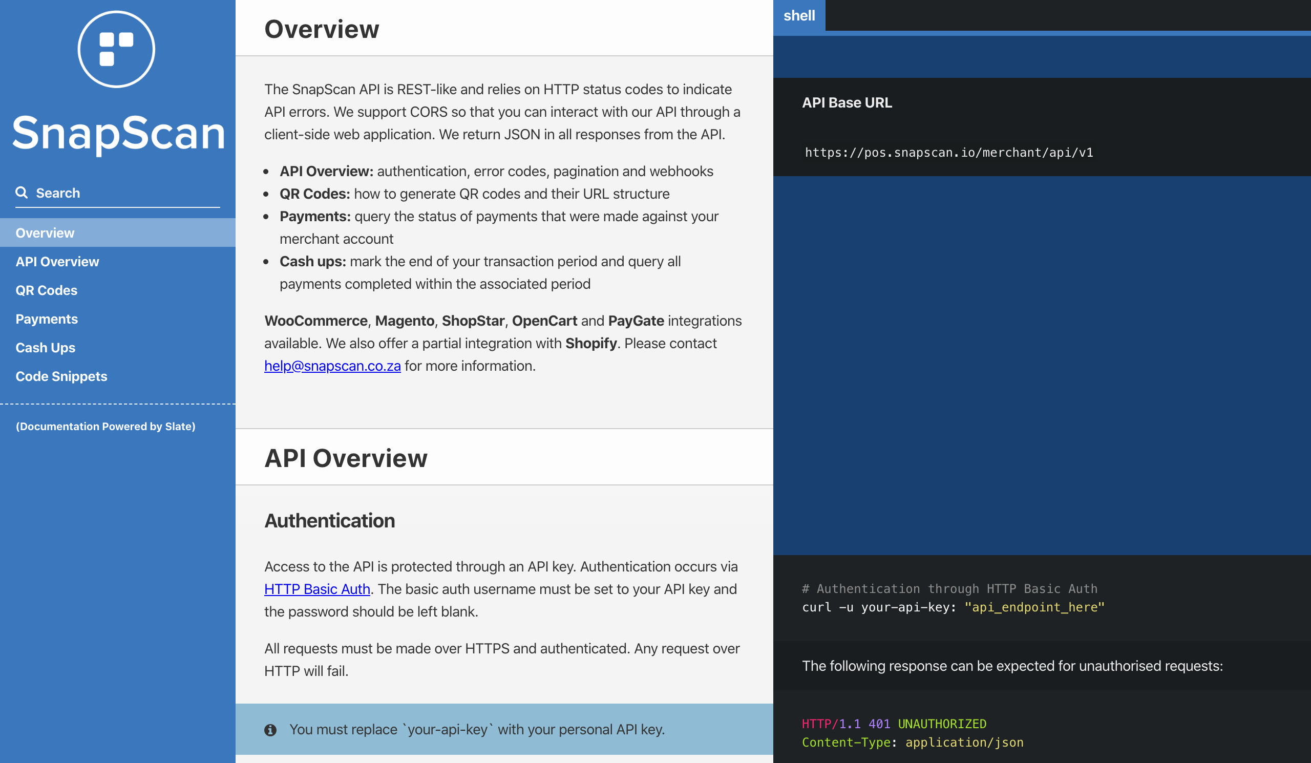Click the API Base URL heading
This screenshot has height=763, width=1311.
tap(847, 102)
